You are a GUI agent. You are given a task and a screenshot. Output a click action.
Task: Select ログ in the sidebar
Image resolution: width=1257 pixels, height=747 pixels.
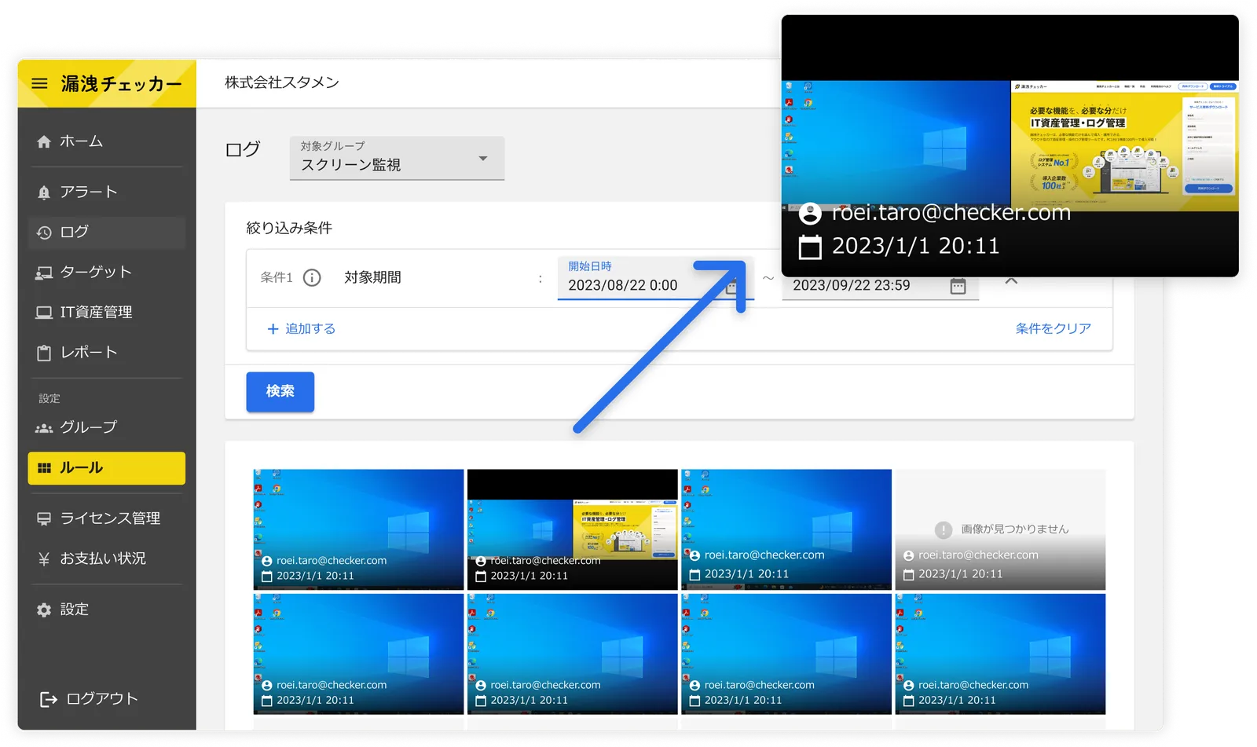coord(107,233)
